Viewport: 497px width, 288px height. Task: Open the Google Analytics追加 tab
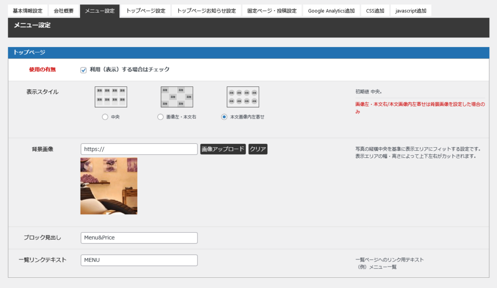(x=331, y=11)
